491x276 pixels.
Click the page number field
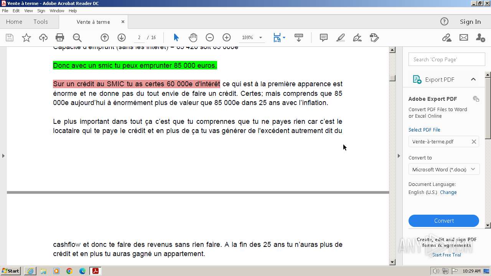[x=139, y=38]
